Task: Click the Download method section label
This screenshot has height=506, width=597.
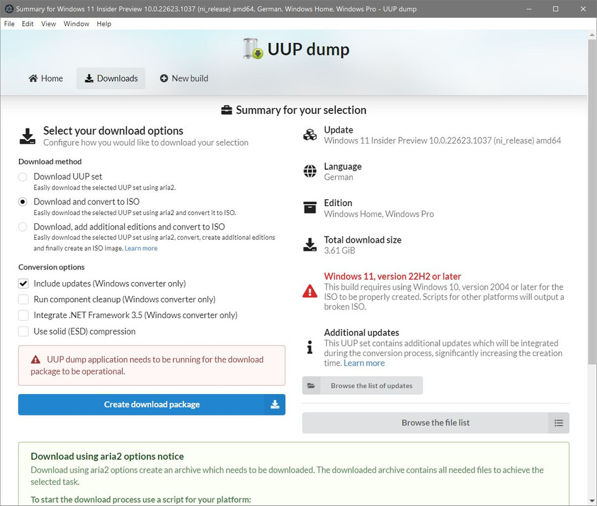Action: pyautogui.click(x=50, y=161)
